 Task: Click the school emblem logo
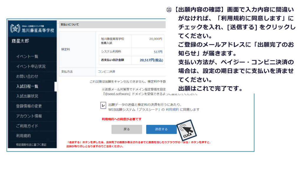[15, 28]
